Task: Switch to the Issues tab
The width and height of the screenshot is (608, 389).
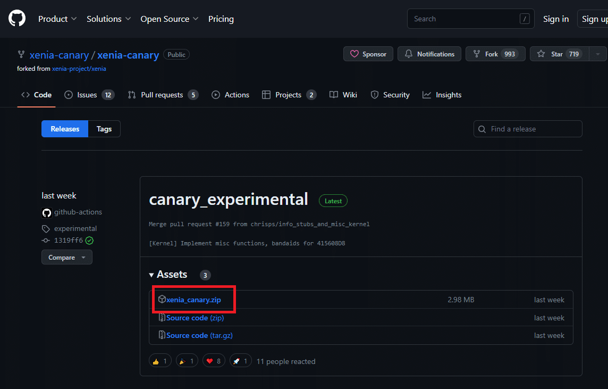Action: coord(89,95)
